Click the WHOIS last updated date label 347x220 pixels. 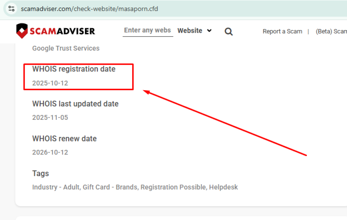pyautogui.click(x=75, y=104)
